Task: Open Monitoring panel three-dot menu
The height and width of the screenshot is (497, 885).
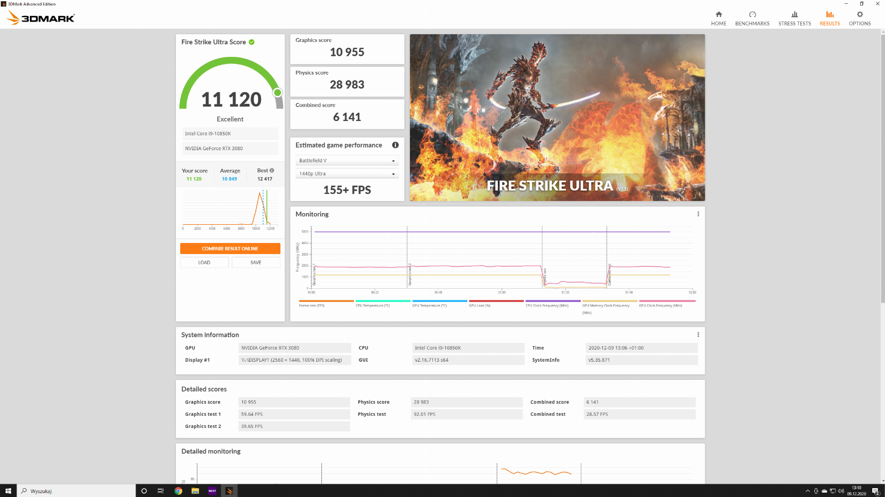Action: [698, 214]
